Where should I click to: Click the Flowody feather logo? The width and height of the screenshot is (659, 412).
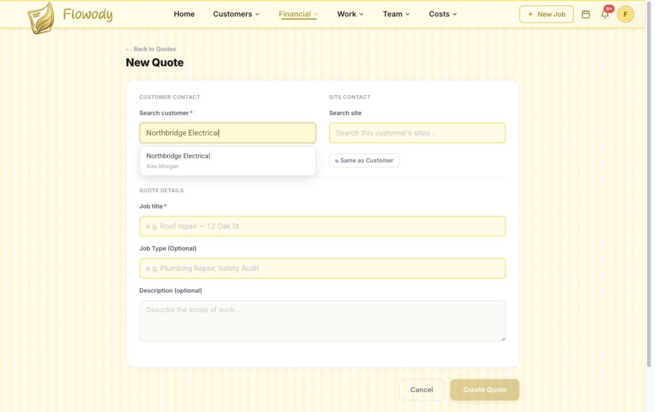pos(41,18)
